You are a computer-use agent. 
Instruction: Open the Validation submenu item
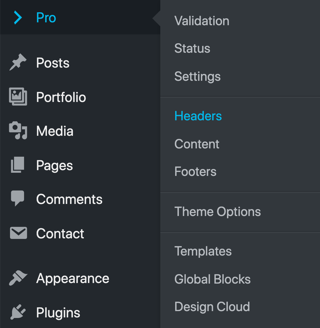click(x=202, y=21)
